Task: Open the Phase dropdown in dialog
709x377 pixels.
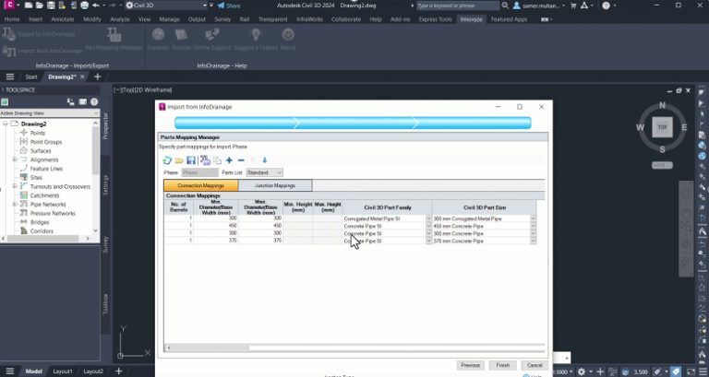Action: [x=199, y=172]
